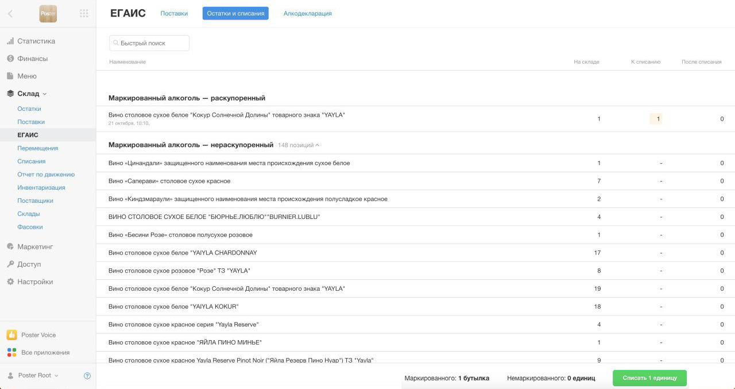
Task: Collapse the Склад menu section chevron
Action: 45,94
